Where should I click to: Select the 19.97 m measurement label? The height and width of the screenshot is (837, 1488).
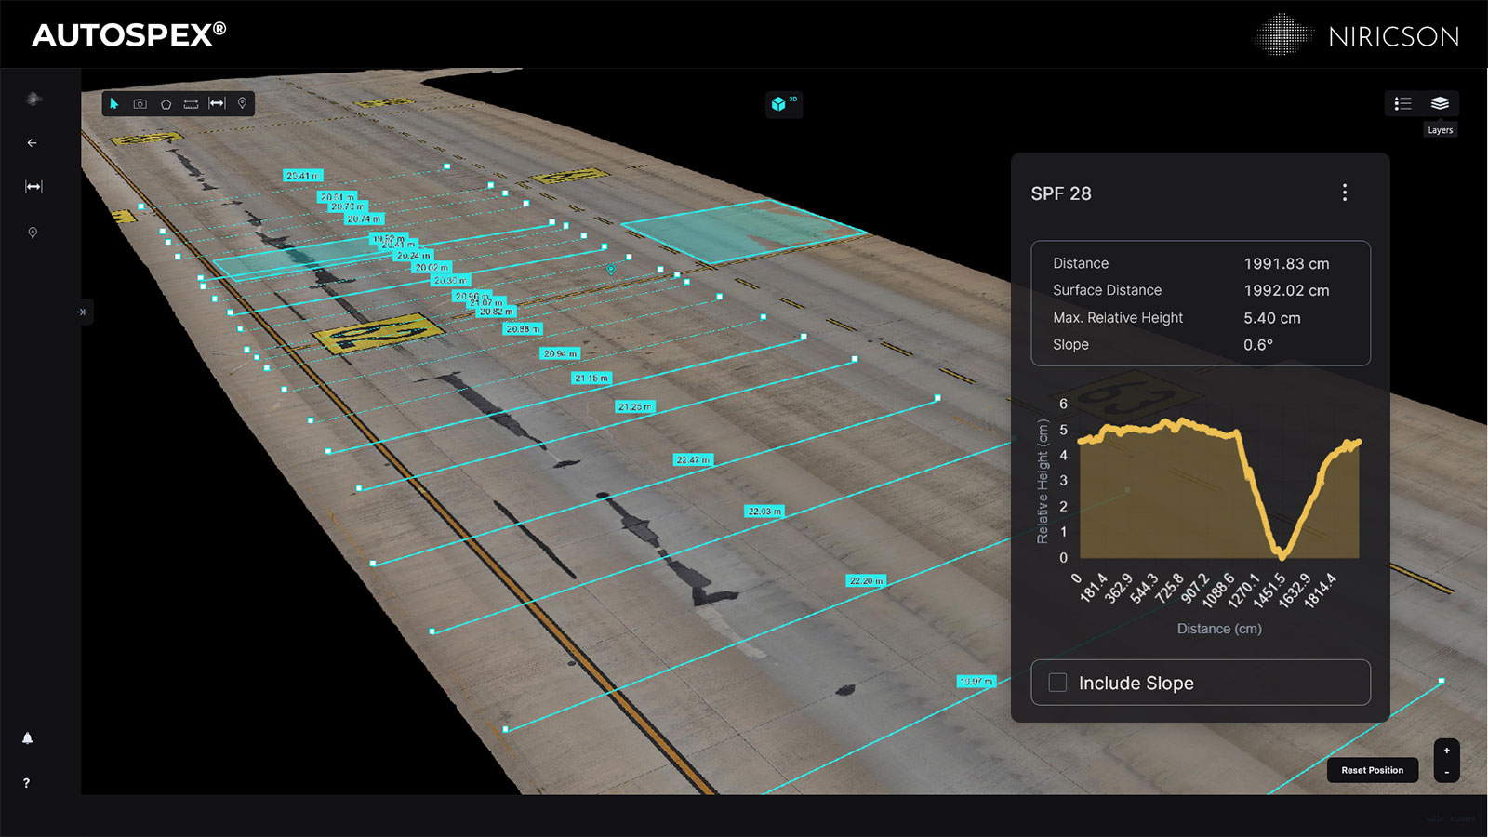click(x=976, y=682)
